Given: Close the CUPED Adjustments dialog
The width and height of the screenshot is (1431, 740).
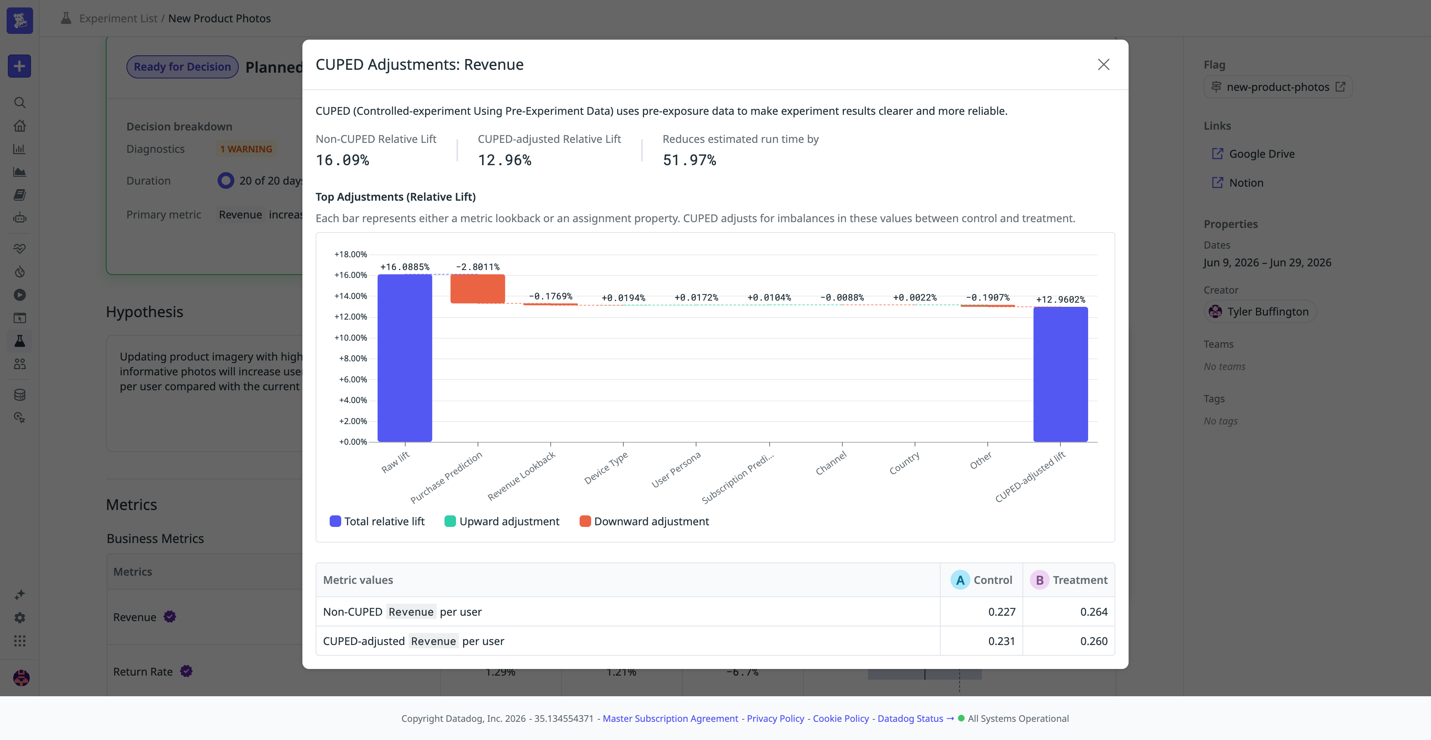Looking at the screenshot, I should (1103, 64).
